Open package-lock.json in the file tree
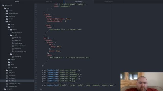The image size is (163, 91). (x=15, y=84)
